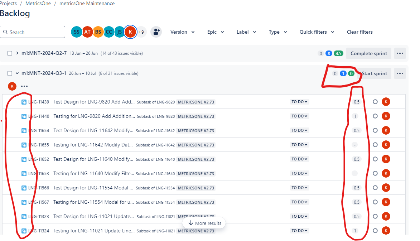
Task: Collapse sprint m1:MNT-2024-Q3-1
Action: 17,73
